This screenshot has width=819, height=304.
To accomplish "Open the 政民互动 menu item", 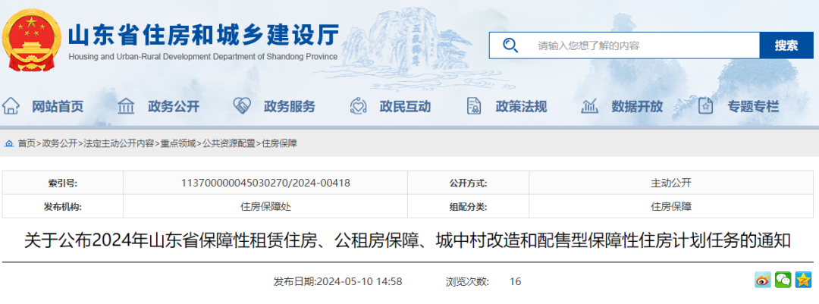I will point(405,107).
